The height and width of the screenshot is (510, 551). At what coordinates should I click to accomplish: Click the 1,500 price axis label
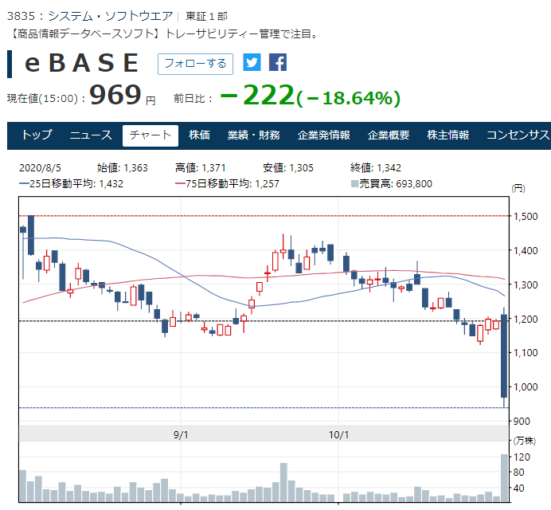[x=526, y=216]
